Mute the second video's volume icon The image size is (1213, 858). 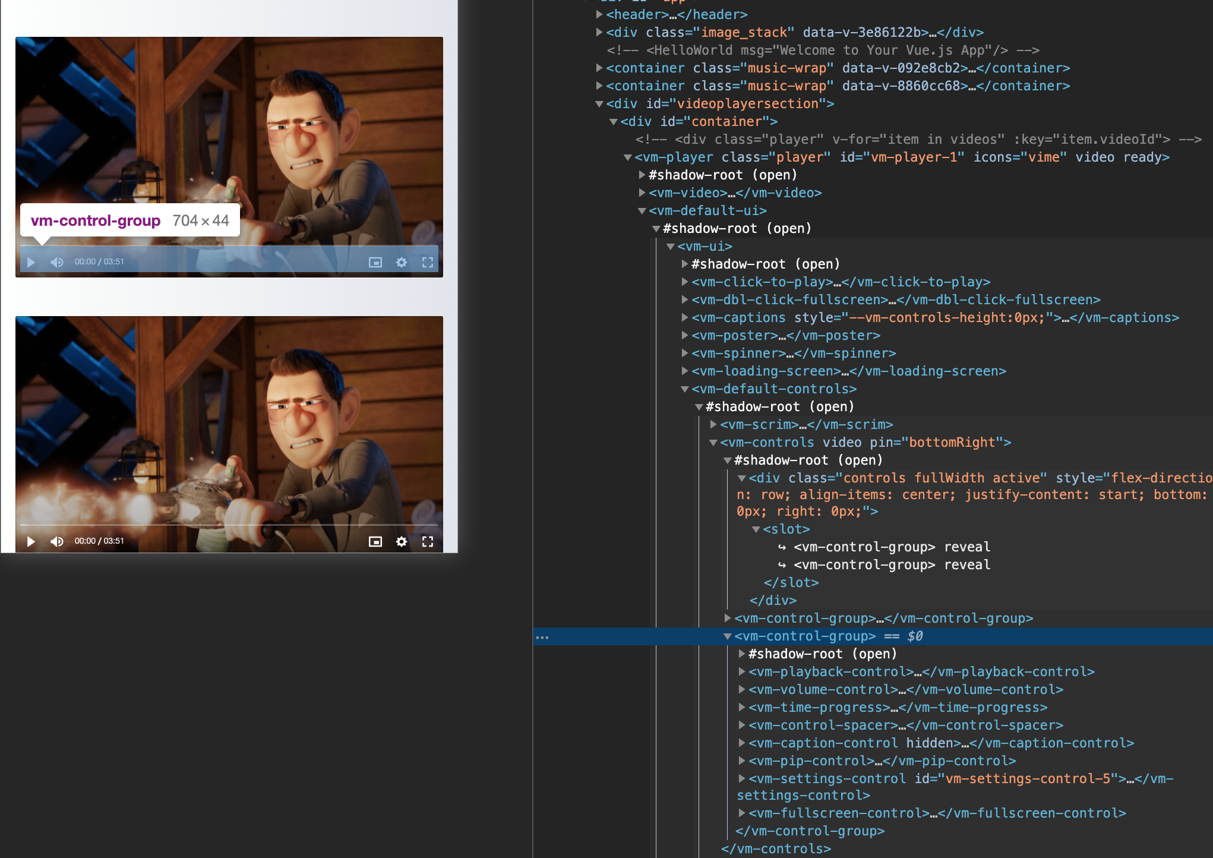coord(57,541)
